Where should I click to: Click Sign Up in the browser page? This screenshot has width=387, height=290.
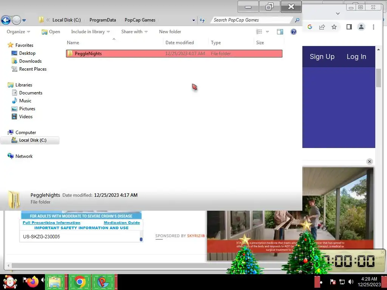coord(322,57)
